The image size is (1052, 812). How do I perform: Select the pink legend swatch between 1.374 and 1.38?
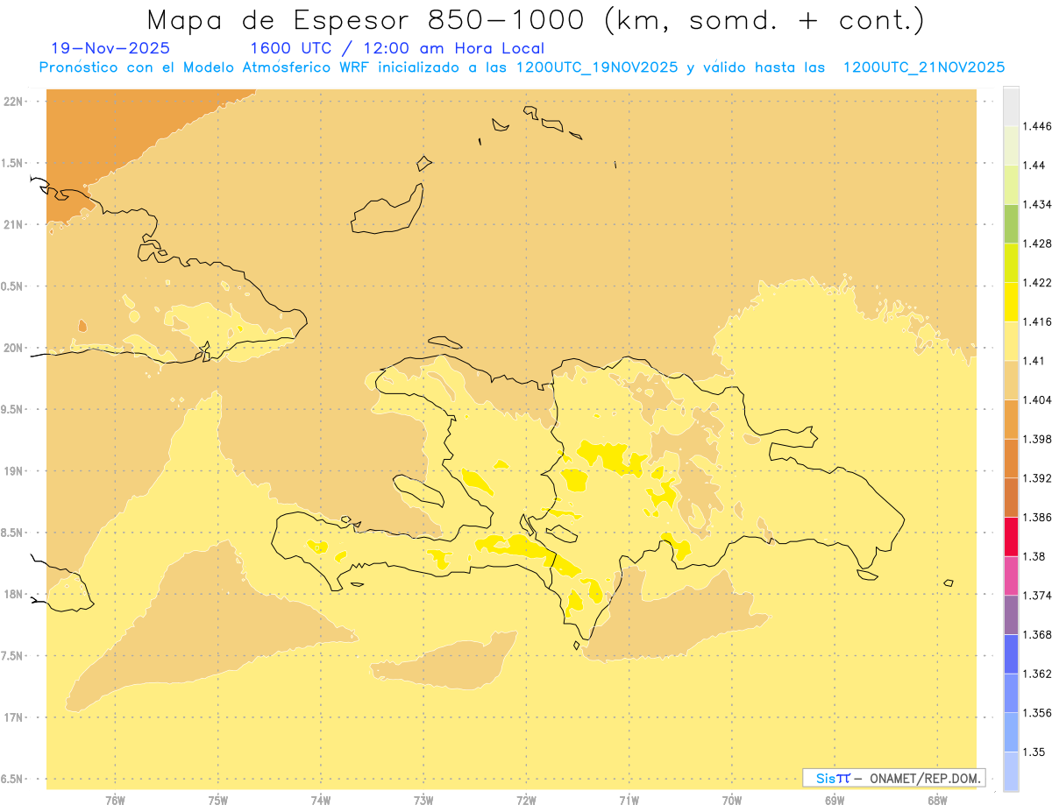coord(1011,575)
